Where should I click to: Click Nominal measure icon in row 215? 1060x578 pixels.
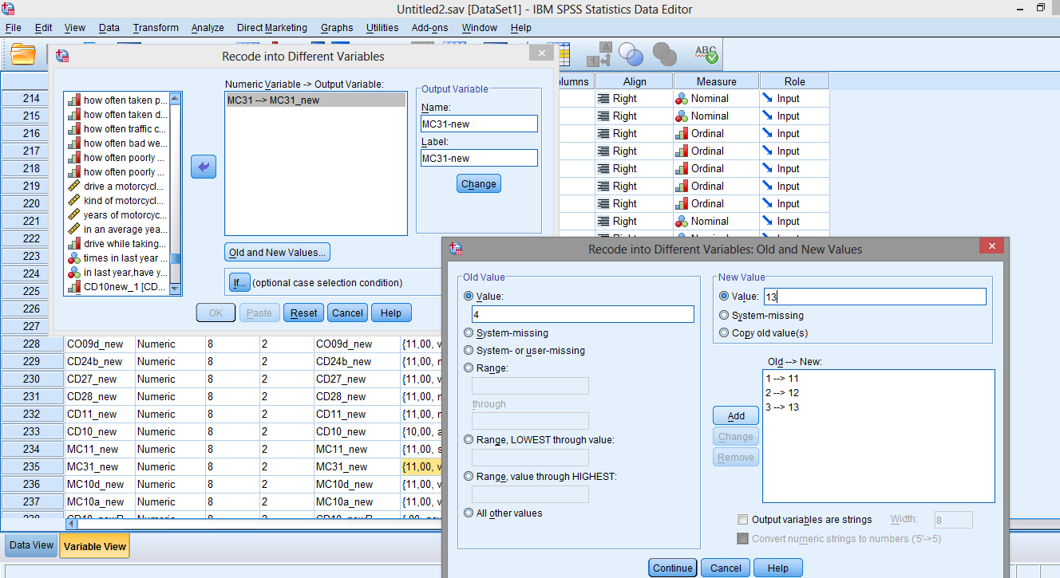pos(682,116)
